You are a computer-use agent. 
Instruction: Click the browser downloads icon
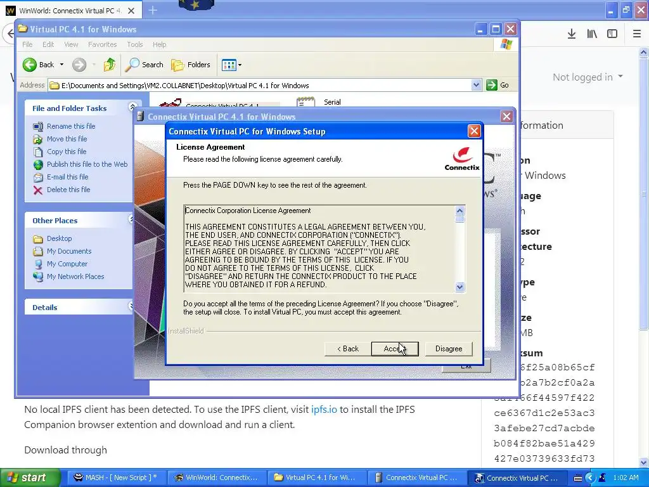(572, 34)
